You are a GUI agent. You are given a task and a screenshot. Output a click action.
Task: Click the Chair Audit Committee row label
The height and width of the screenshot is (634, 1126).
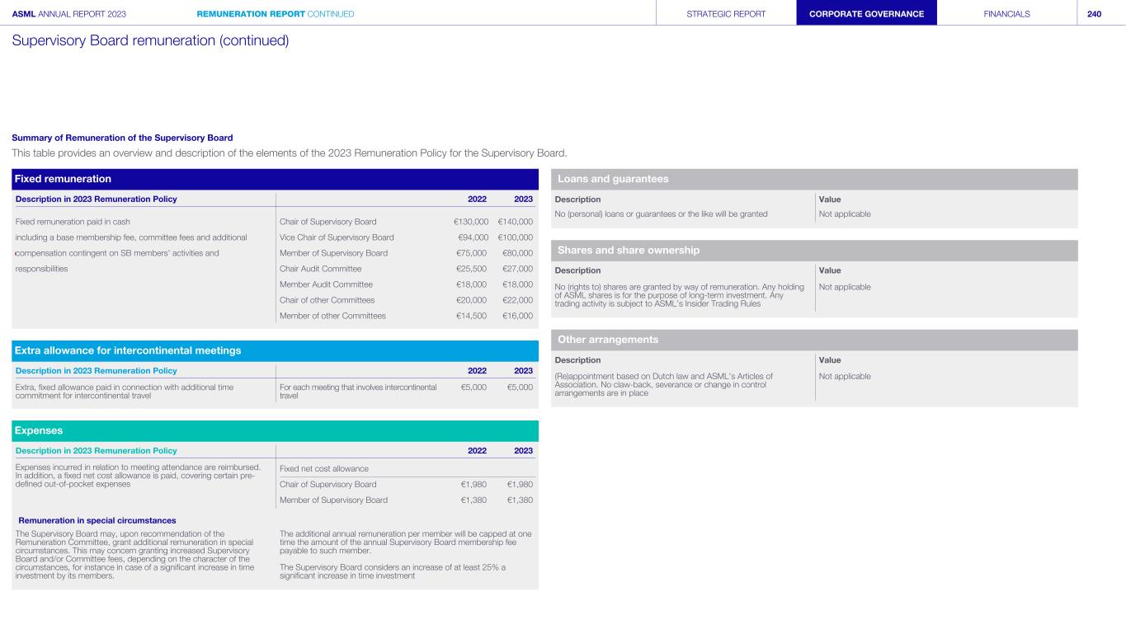320,269
